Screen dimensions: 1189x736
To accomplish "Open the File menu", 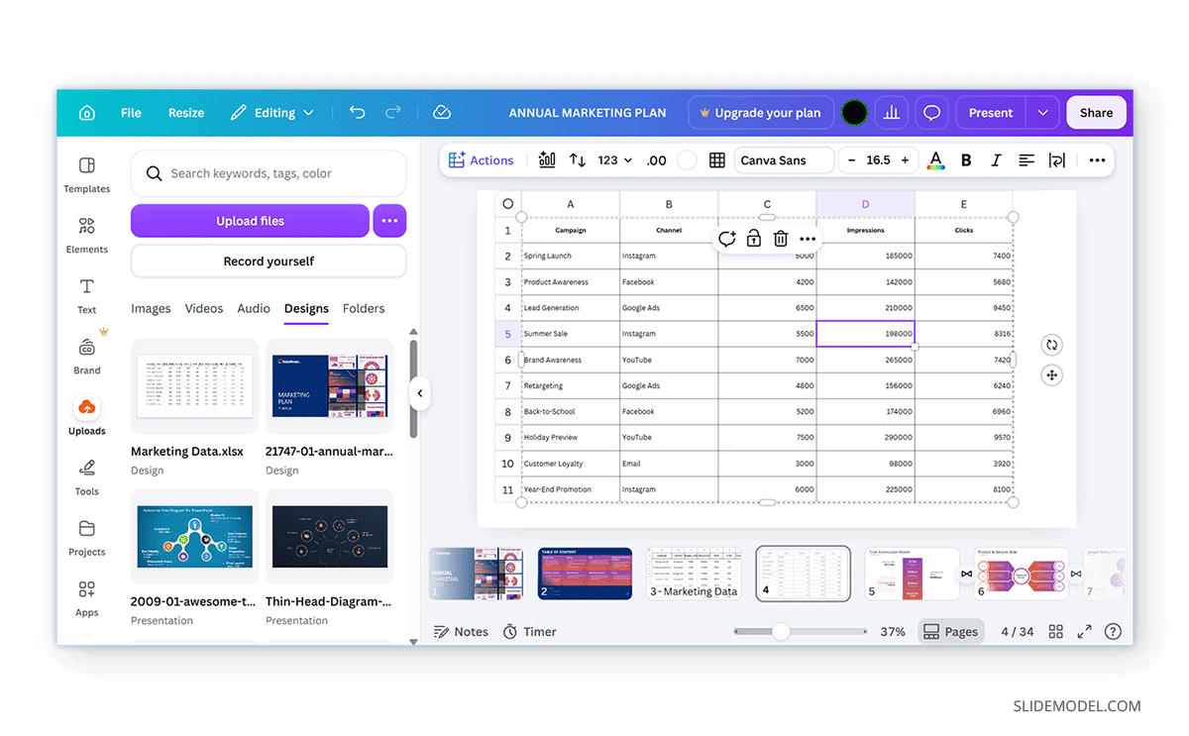I will [x=131, y=113].
